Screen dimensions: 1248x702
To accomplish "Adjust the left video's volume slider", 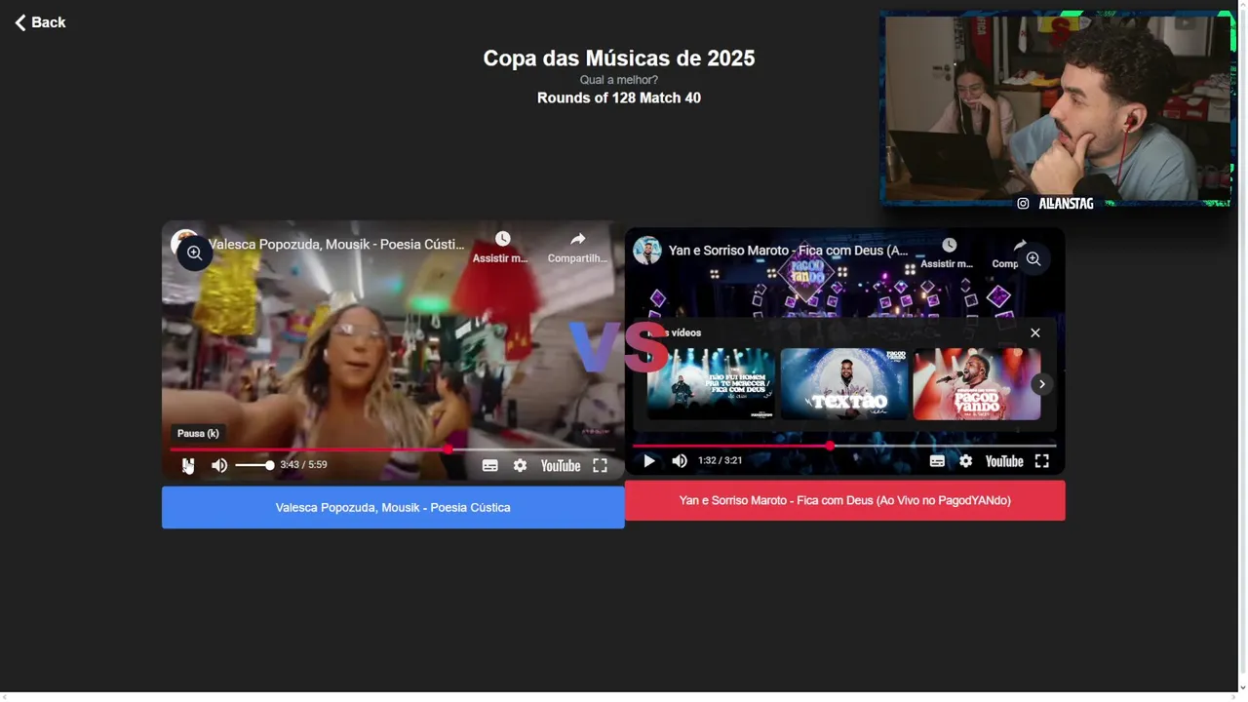I will [254, 465].
